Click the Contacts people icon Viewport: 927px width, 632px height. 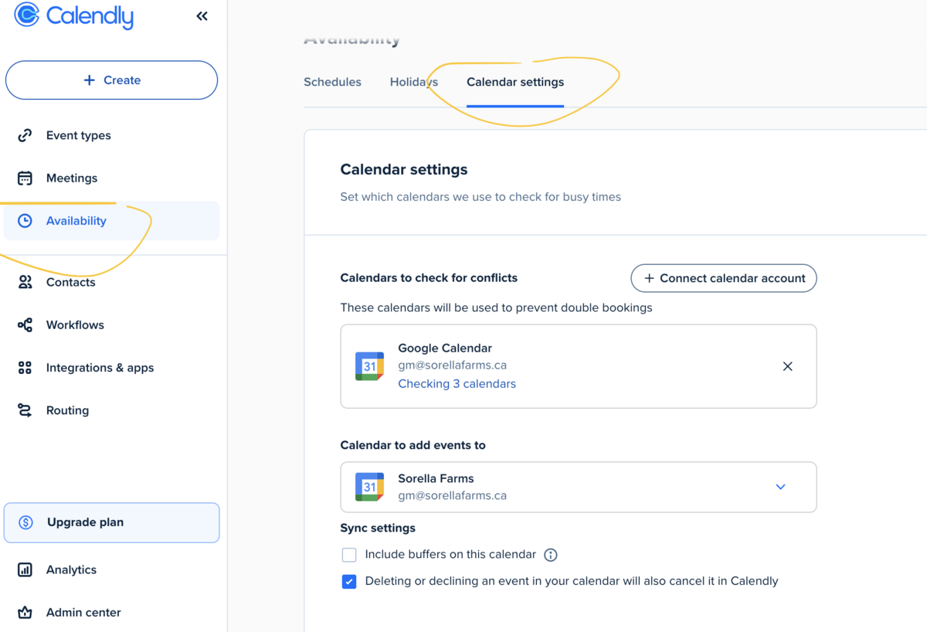(x=25, y=282)
